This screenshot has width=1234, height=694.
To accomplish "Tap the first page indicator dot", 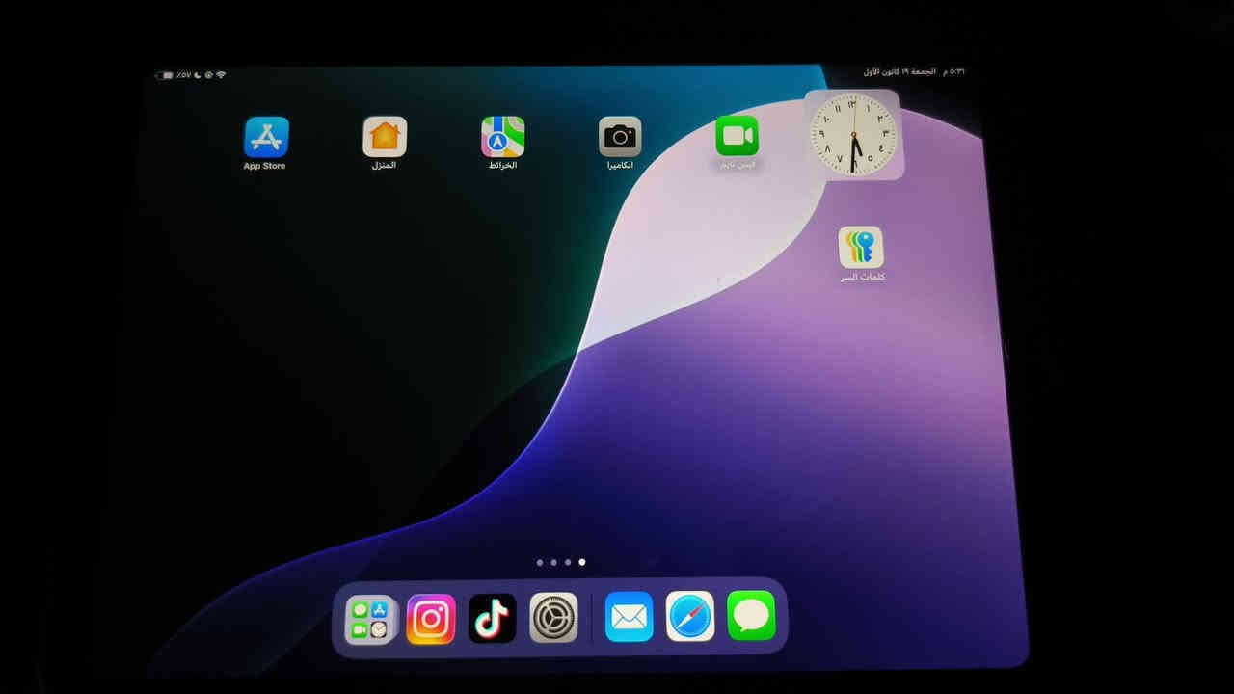I will [539, 562].
